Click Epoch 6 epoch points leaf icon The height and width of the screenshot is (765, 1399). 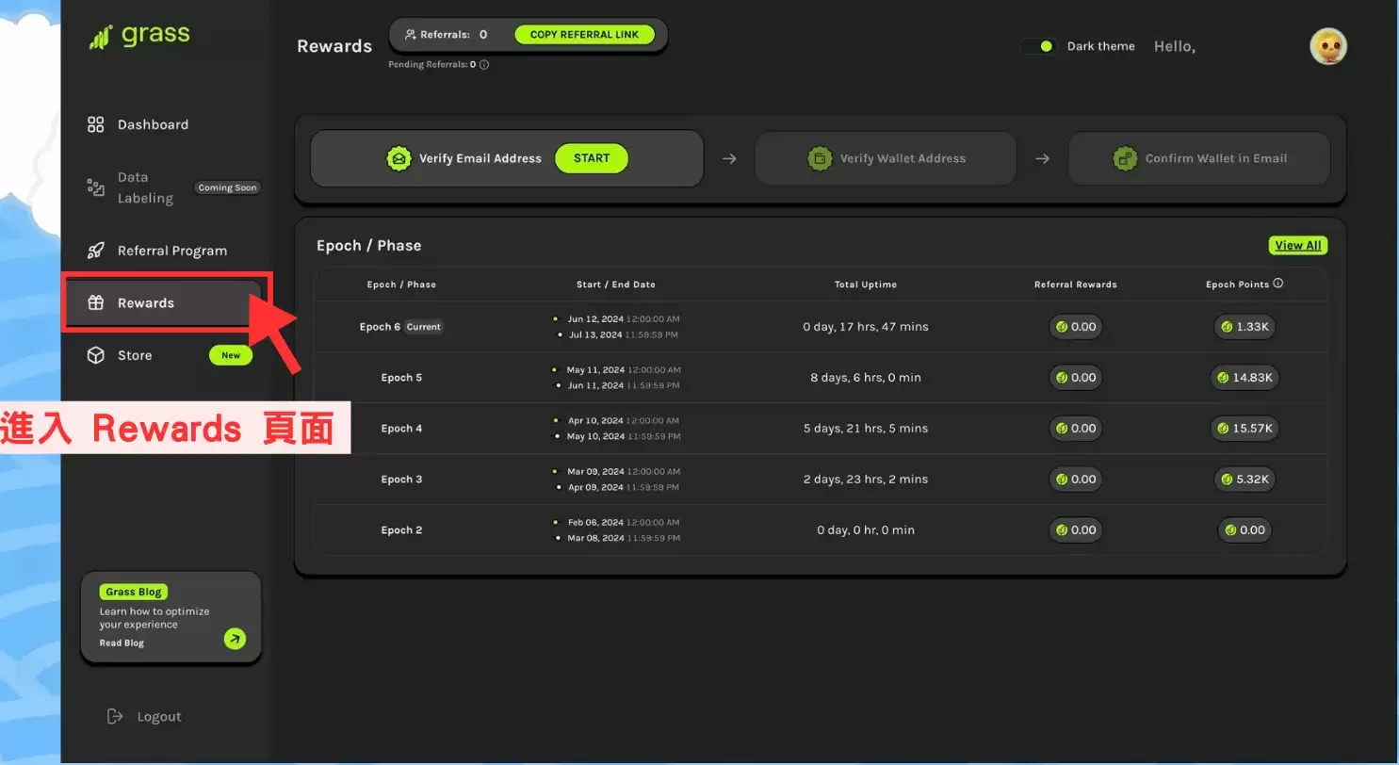coord(1227,327)
